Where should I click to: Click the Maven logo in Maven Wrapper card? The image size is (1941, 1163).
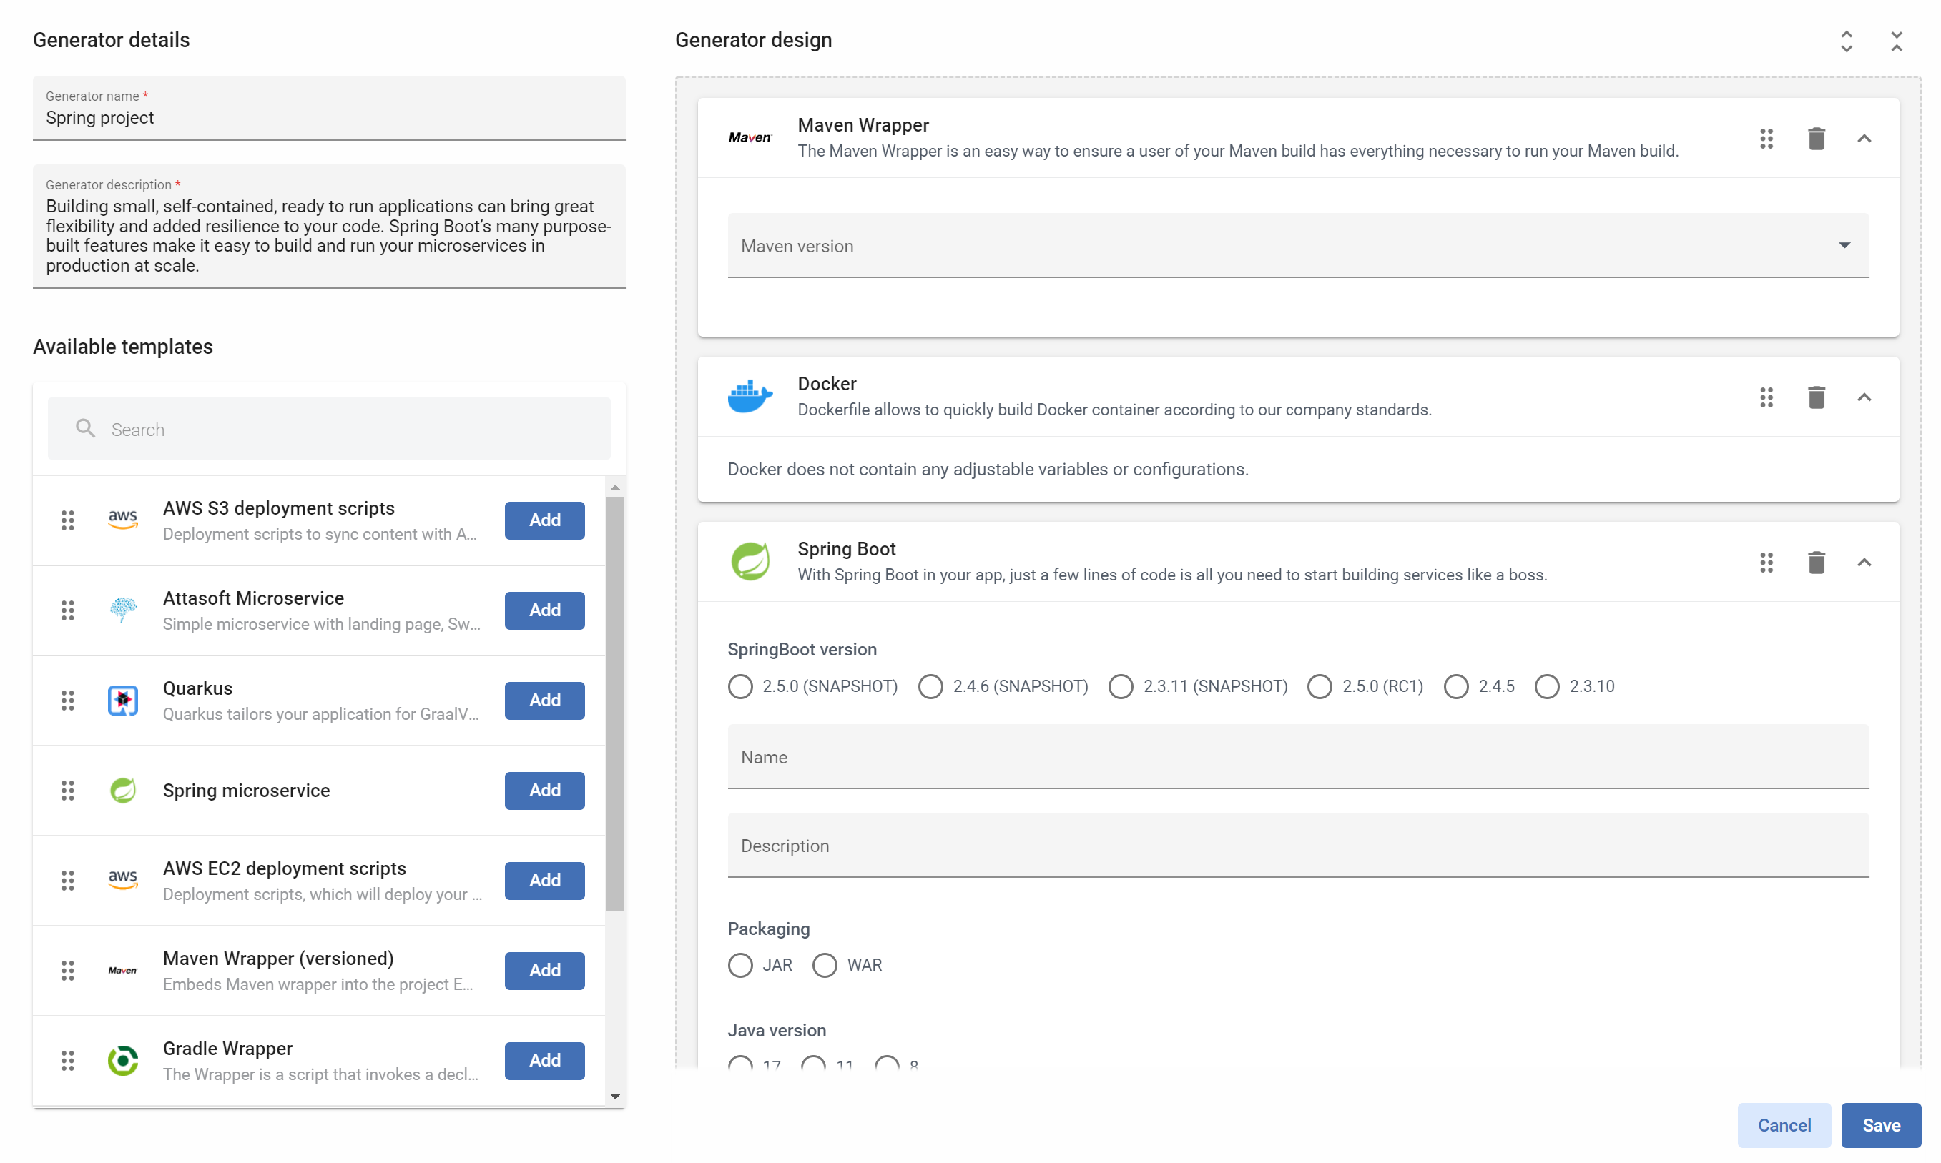click(x=750, y=137)
